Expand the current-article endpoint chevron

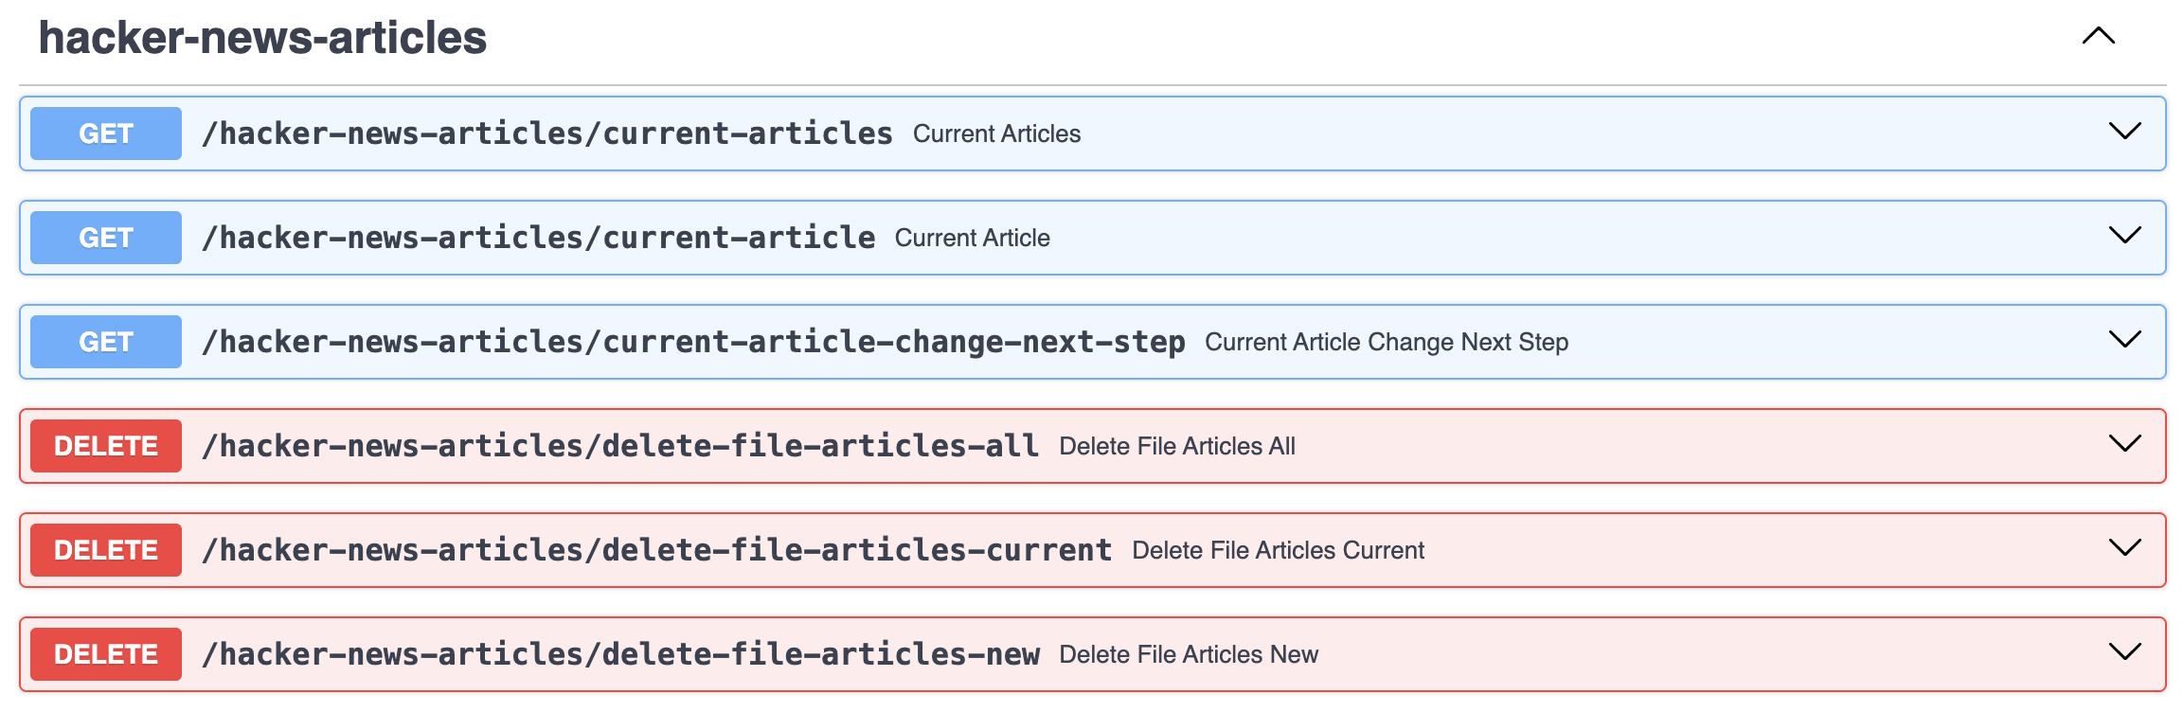(2124, 236)
